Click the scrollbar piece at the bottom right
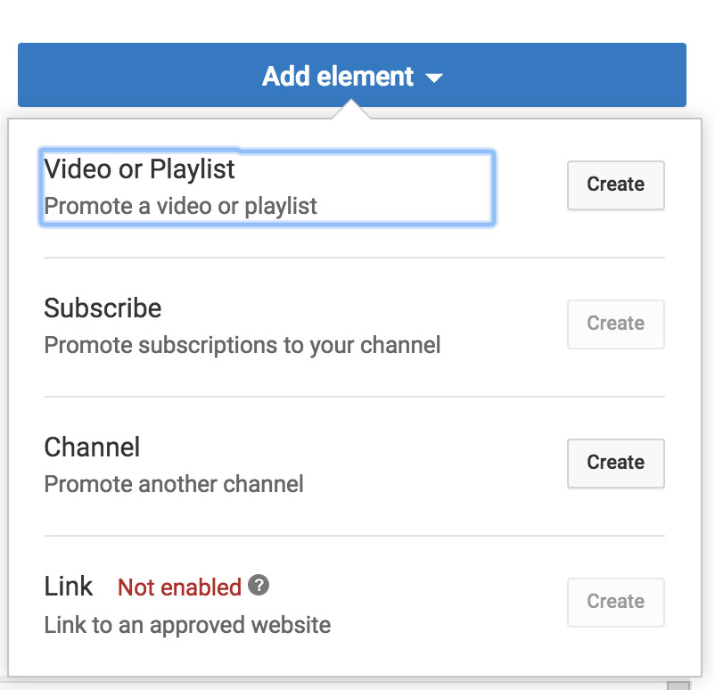715x690 pixels. 678,685
